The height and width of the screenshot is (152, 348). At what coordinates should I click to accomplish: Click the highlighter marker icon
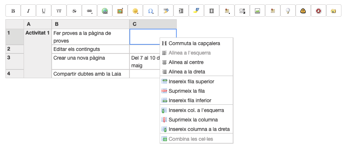point(196,11)
